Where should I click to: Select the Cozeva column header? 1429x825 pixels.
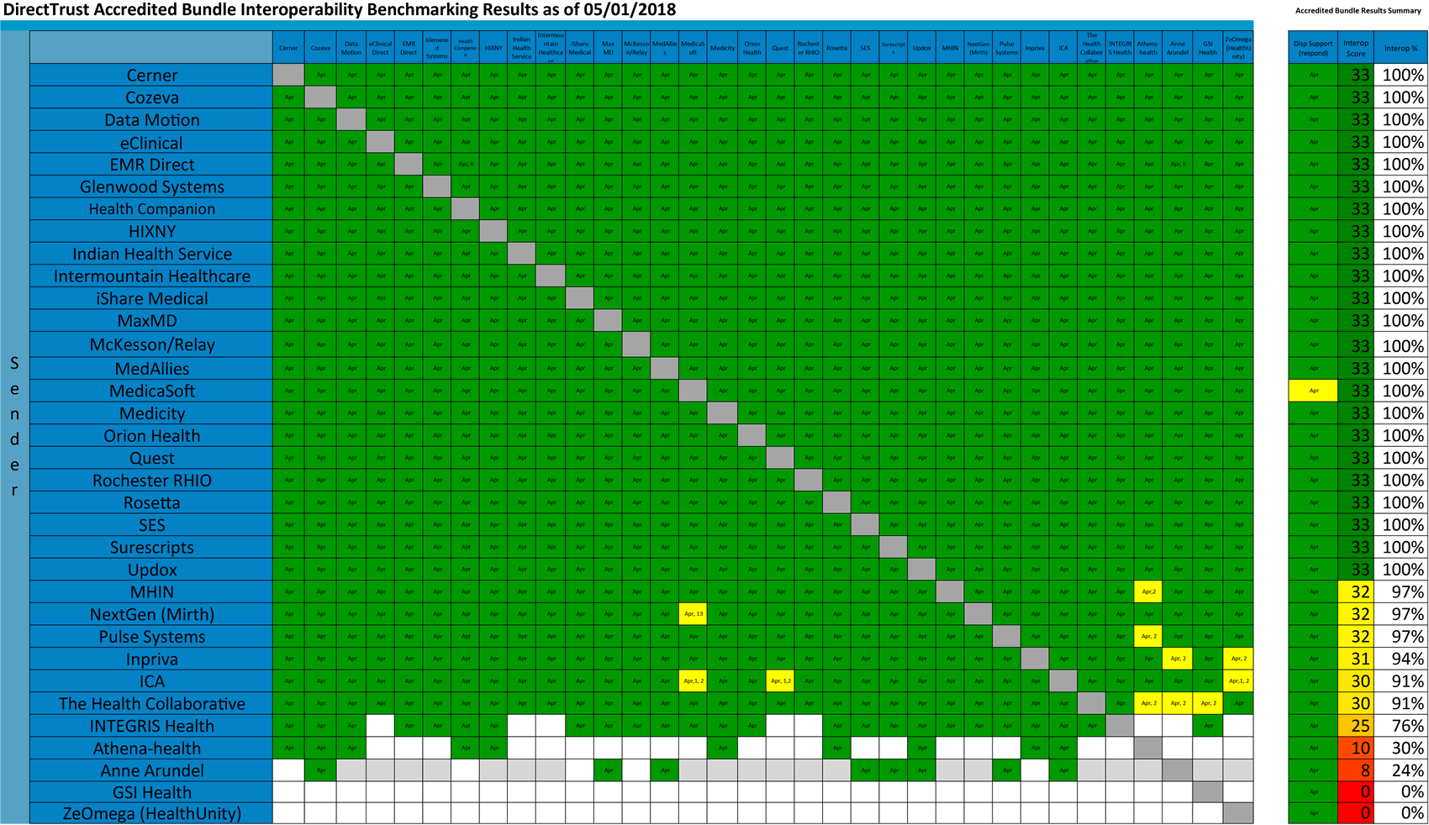tap(320, 48)
